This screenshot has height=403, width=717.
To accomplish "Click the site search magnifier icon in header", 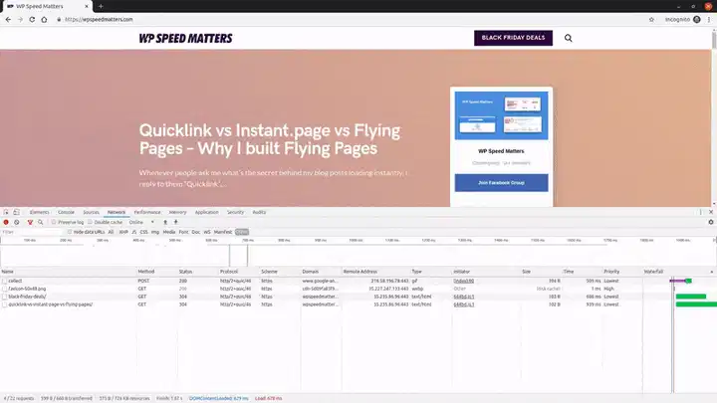I will (568, 38).
